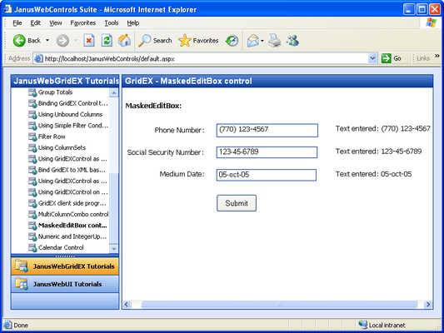Select the MultiColumnCombo control tutorial
444x333 pixels.
(x=73, y=214)
